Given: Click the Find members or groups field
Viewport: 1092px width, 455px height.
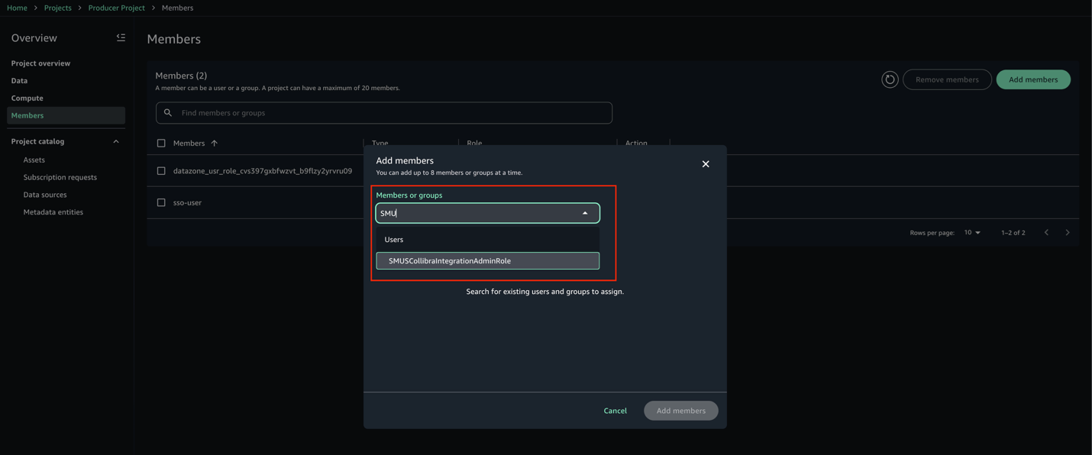Looking at the screenshot, I should [x=384, y=113].
